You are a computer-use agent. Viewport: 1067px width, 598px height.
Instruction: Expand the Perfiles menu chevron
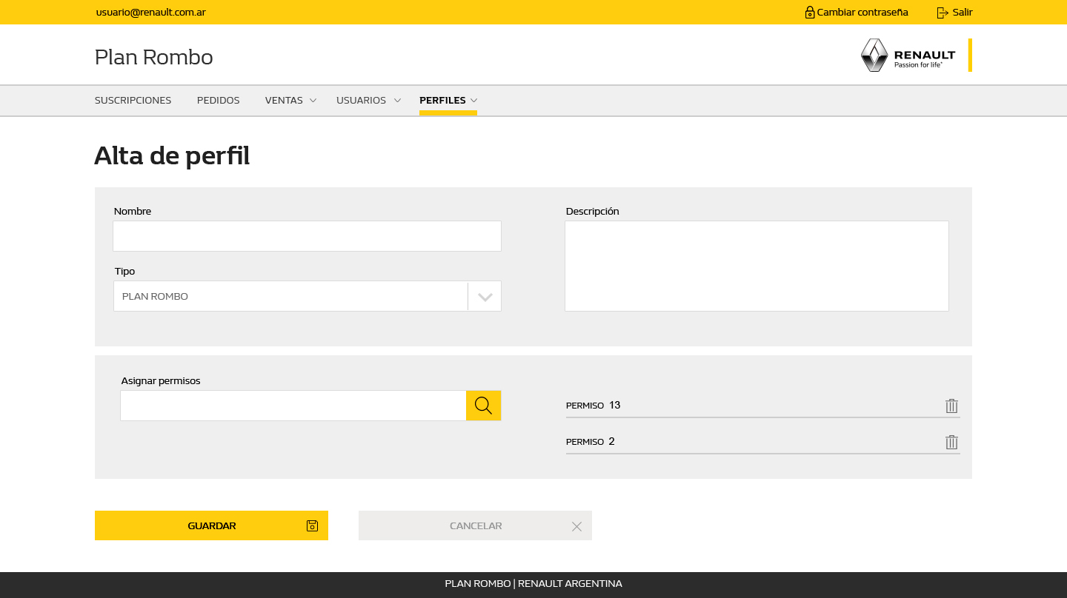pyautogui.click(x=474, y=100)
